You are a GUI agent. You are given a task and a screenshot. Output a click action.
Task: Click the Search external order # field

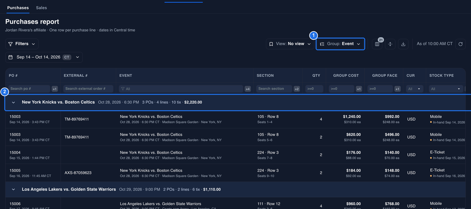click(88, 89)
